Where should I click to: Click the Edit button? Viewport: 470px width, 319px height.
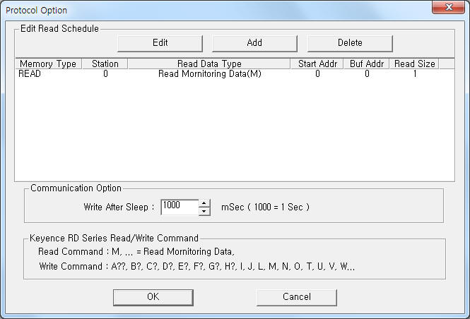point(160,43)
